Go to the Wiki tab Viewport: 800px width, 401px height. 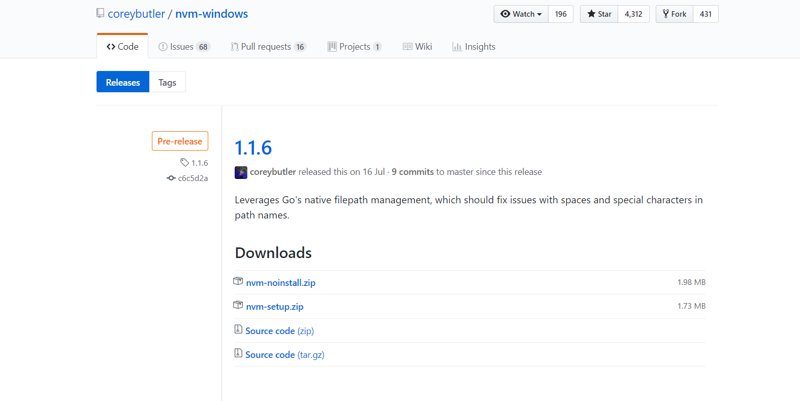(417, 47)
